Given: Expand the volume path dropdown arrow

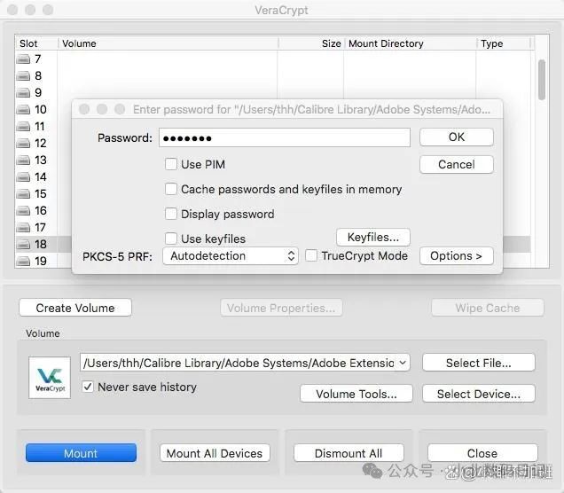Looking at the screenshot, I should pos(403,363).
